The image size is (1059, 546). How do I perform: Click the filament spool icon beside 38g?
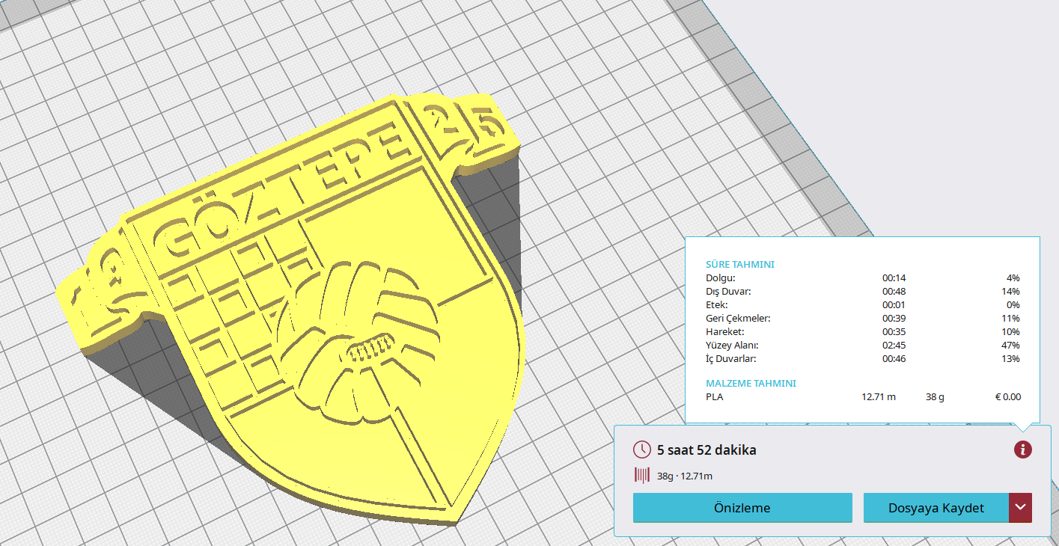coord(642,475)
